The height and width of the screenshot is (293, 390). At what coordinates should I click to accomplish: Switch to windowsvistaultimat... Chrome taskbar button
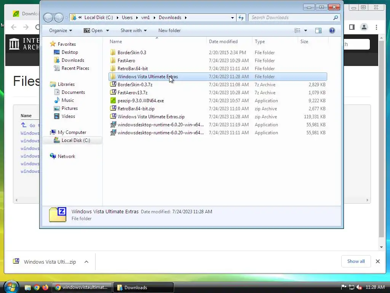click(x=82, y=287)
